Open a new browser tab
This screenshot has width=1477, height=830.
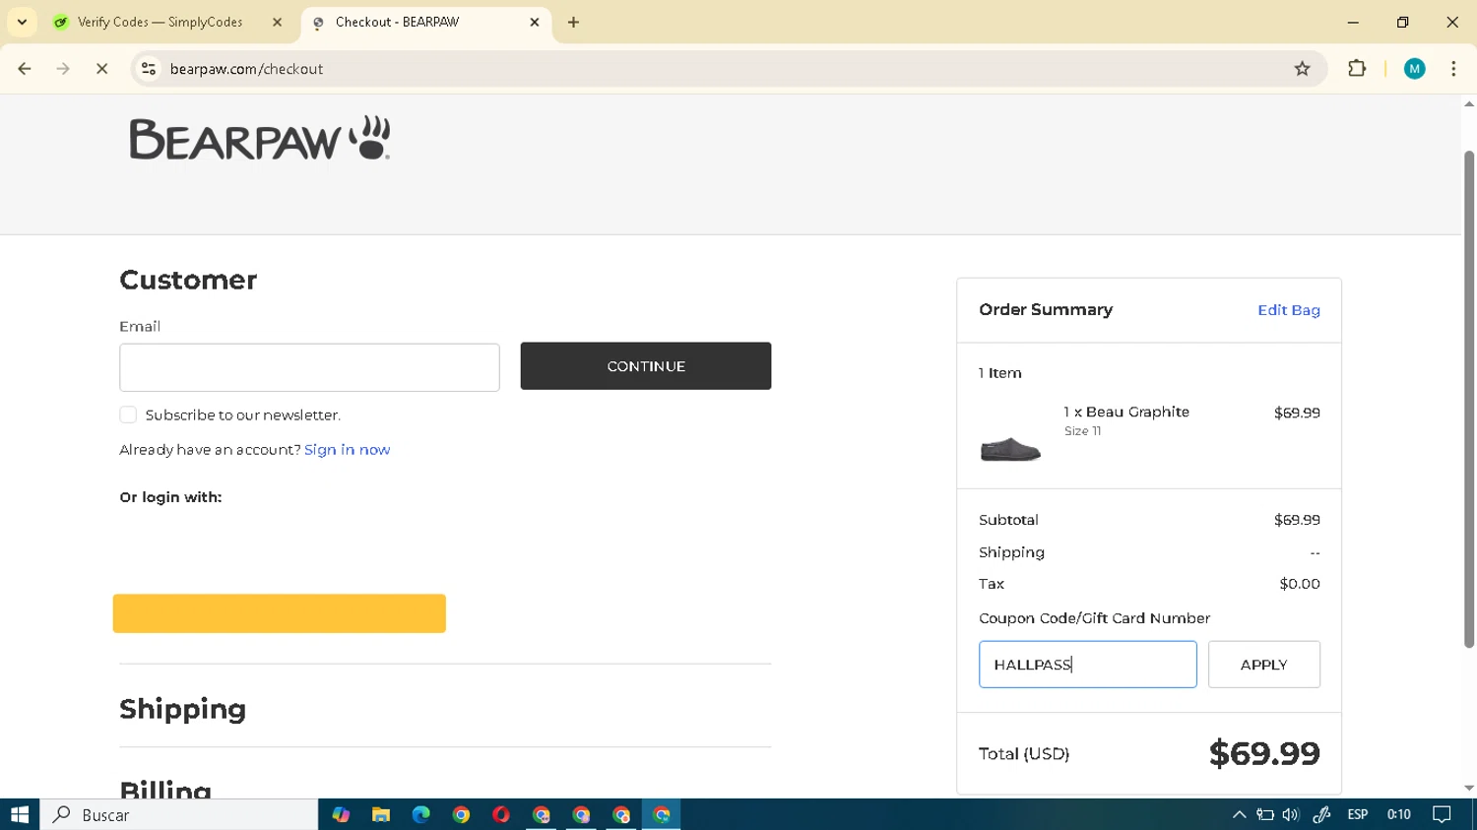pos(573,22)
